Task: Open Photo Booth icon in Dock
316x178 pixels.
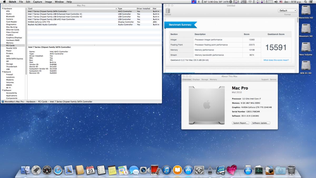Action: point(156,170)
